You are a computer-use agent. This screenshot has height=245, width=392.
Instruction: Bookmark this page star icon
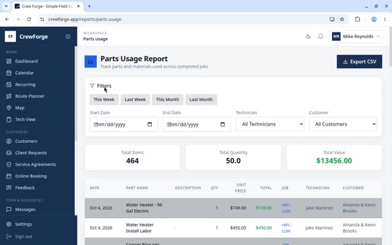[342, 19]
